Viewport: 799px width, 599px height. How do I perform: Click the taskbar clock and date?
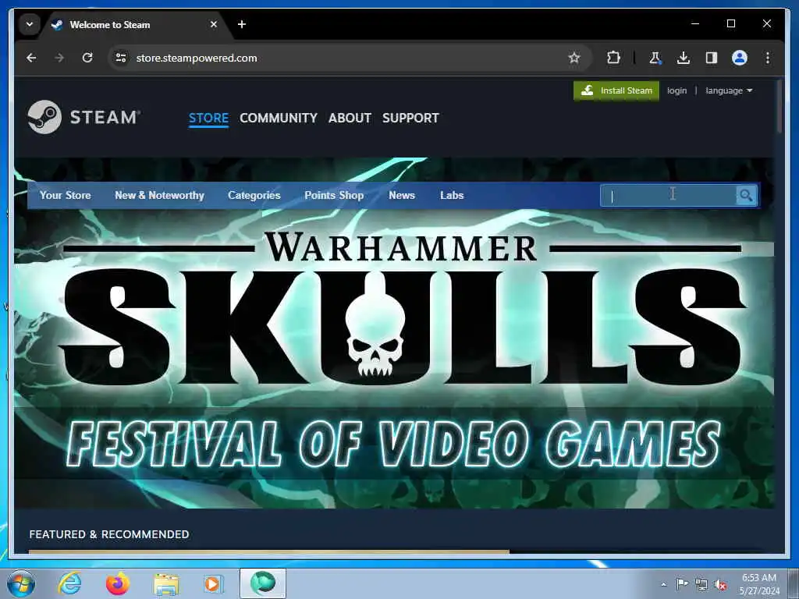(x=759, y=584)
